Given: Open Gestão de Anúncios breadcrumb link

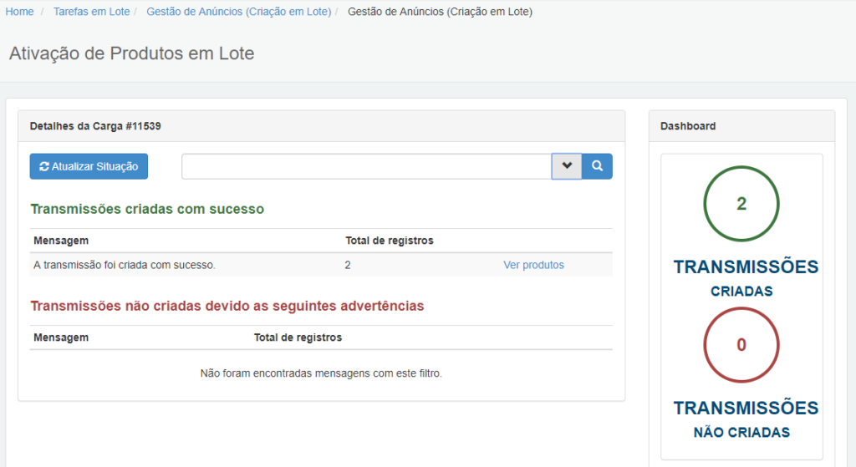Looking at the screenshot, I should point(238,12).
